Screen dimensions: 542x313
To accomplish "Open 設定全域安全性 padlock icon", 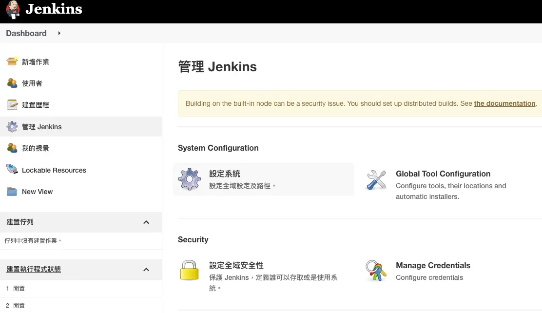I will pos(189,271).
